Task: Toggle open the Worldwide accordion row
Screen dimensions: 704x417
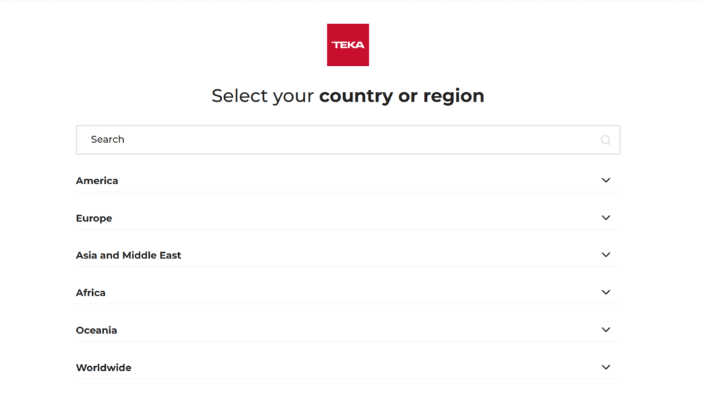Action: pos(344,367)
